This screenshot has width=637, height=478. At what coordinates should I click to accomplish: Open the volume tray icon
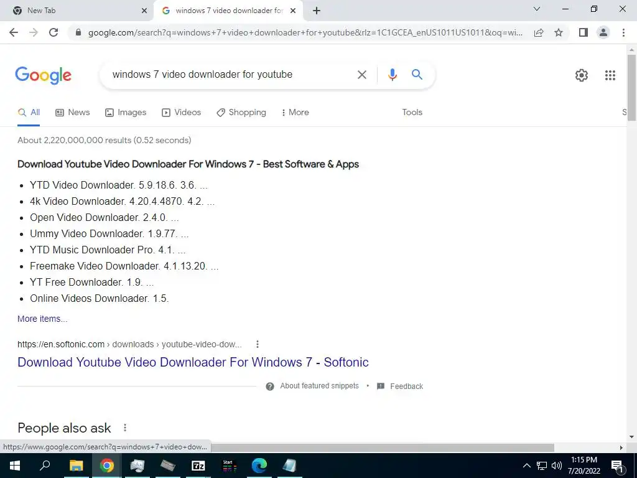[x=557, y=466]
